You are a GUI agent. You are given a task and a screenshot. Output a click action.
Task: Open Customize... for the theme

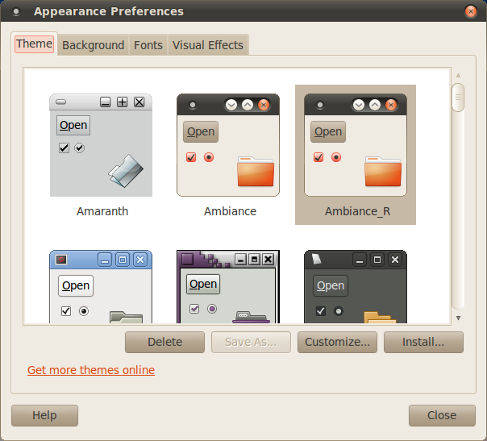click(x=337, y=342)
